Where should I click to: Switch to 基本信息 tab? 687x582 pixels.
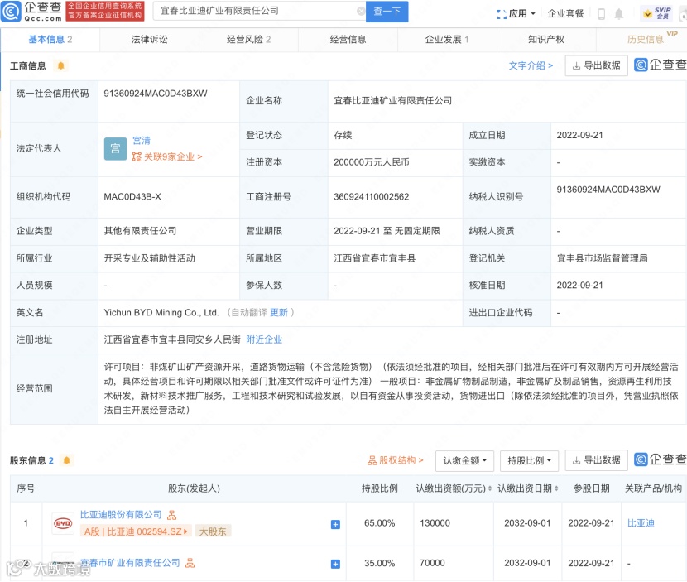point(50,40)
